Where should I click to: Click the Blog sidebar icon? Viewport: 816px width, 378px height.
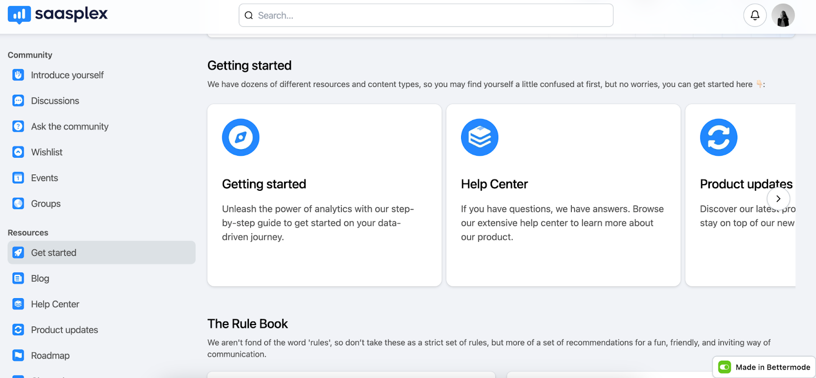pos(18,278)
